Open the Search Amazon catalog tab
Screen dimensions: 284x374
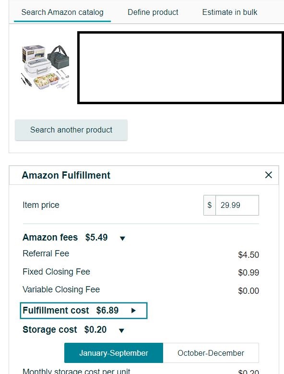(62, 12)
